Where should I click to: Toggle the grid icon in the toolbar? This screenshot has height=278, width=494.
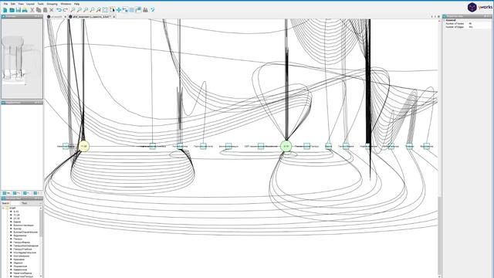132,10
